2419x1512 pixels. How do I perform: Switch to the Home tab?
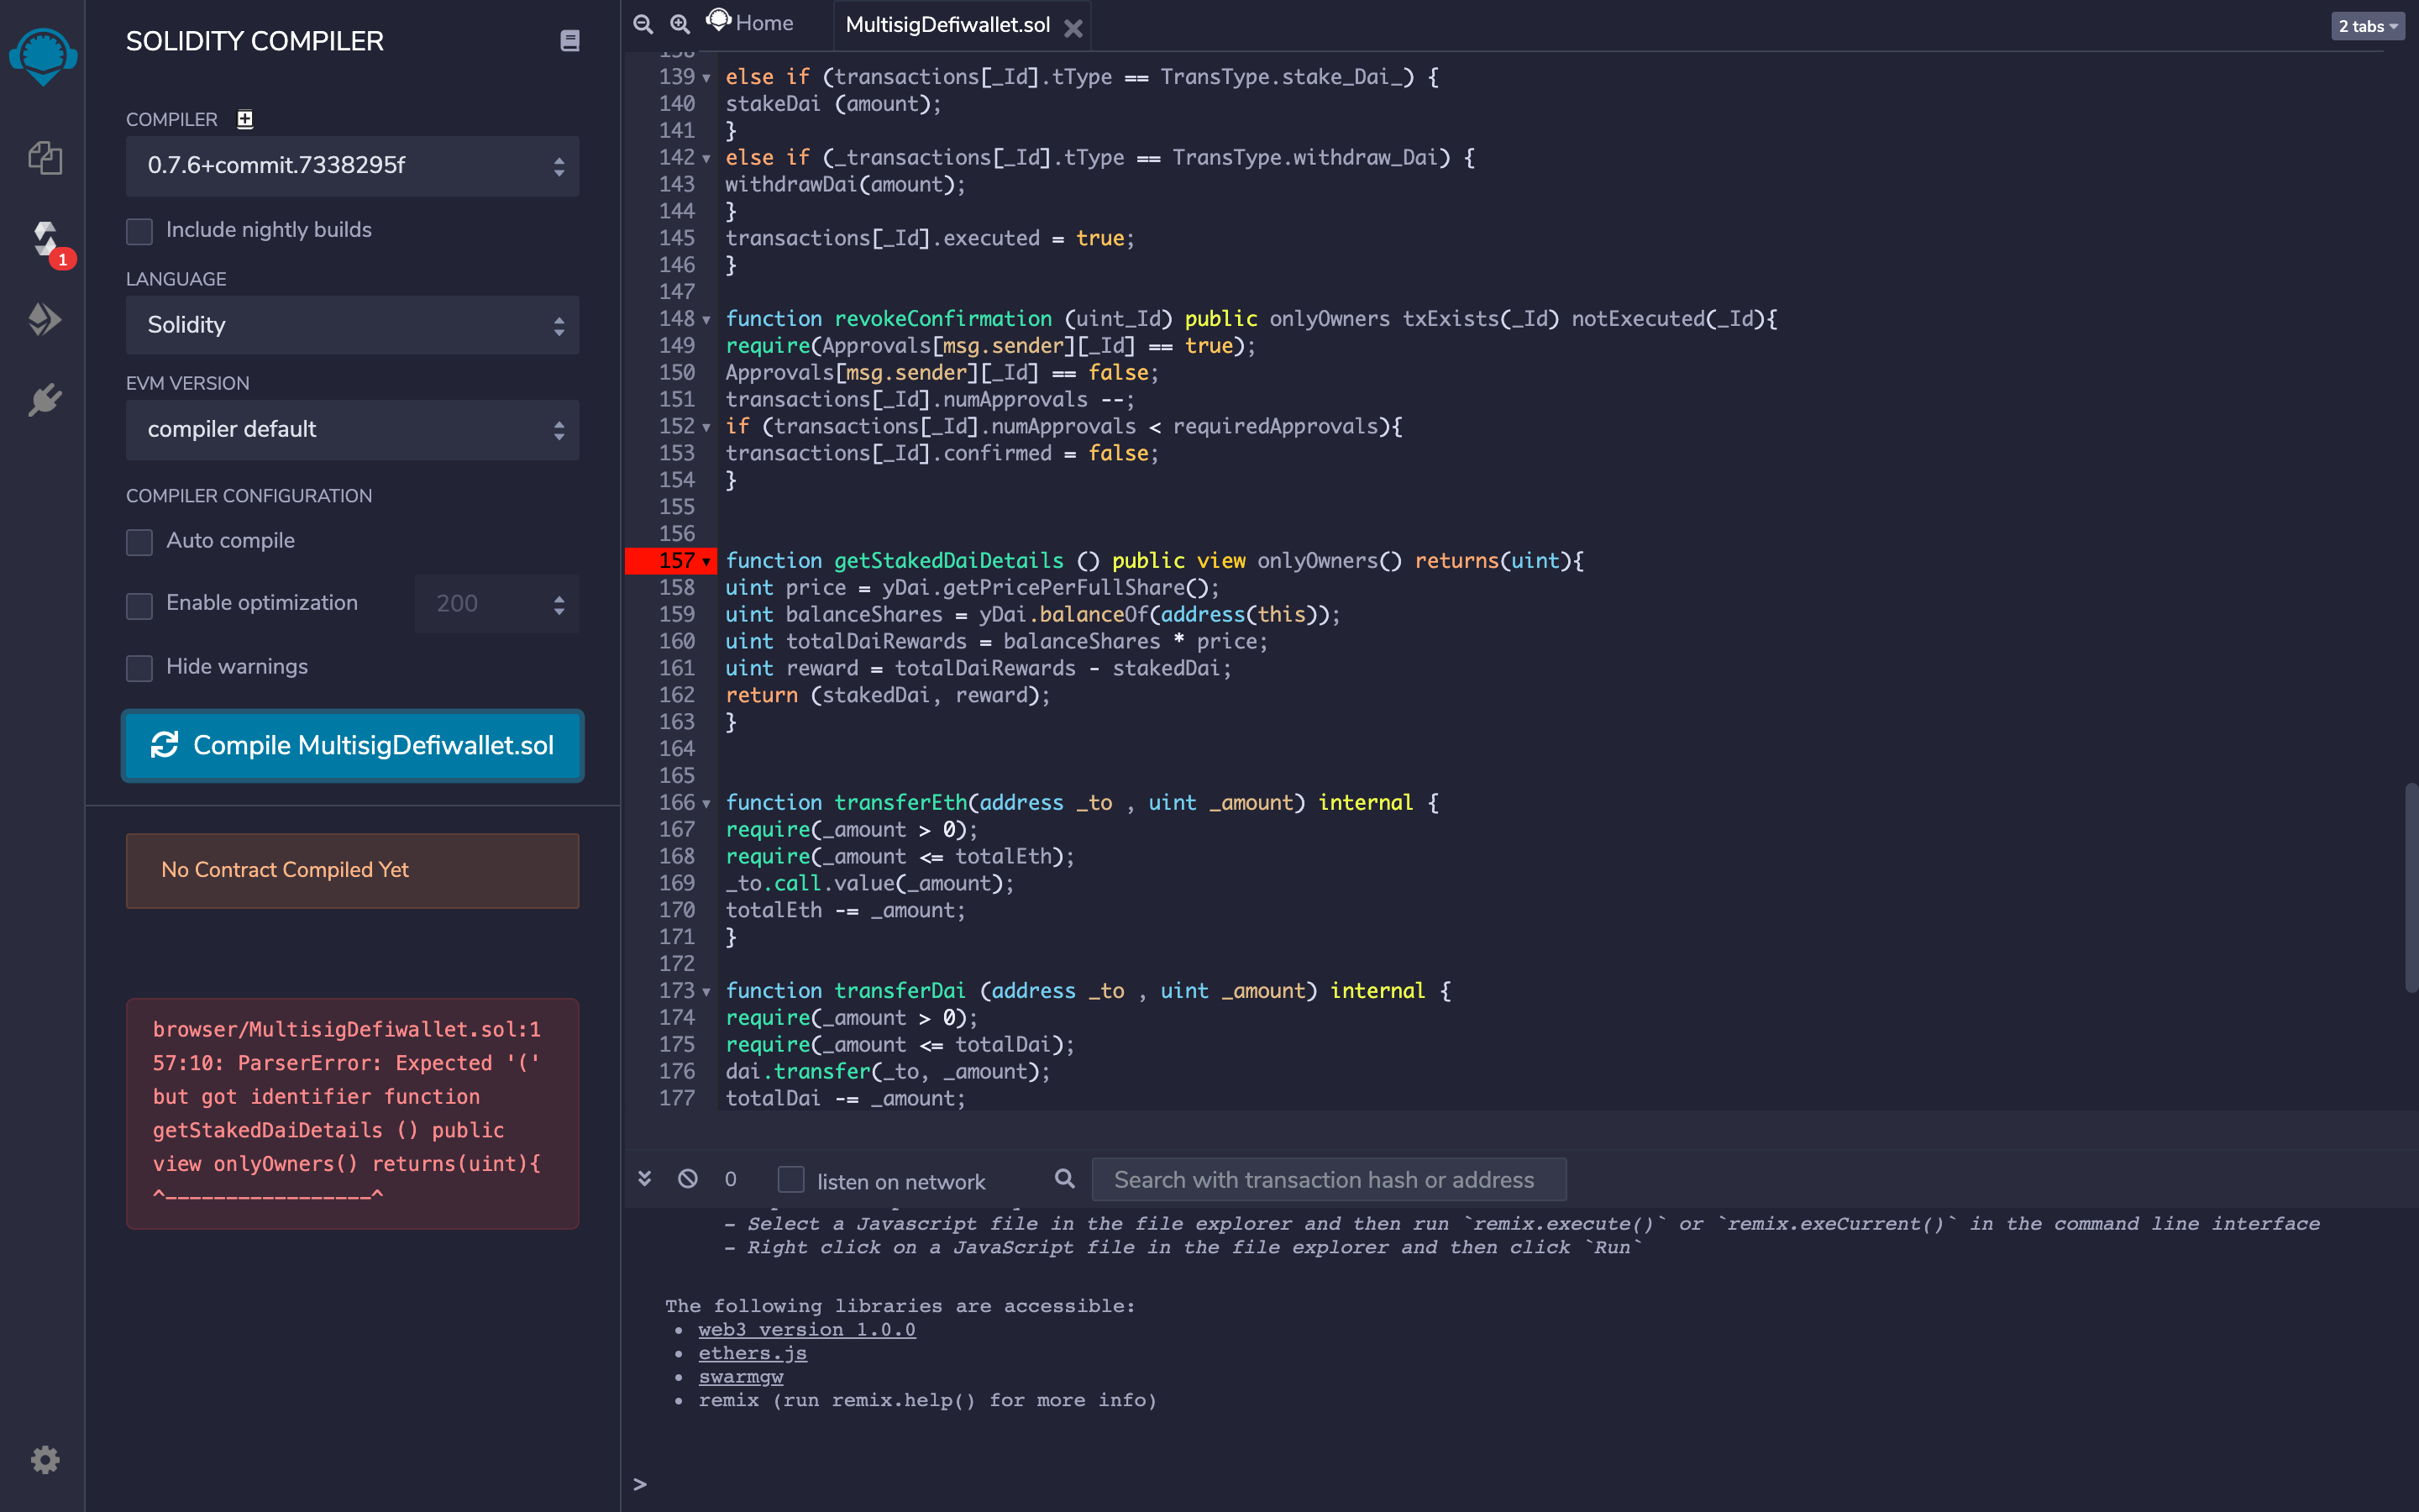[x=750, y=23]
